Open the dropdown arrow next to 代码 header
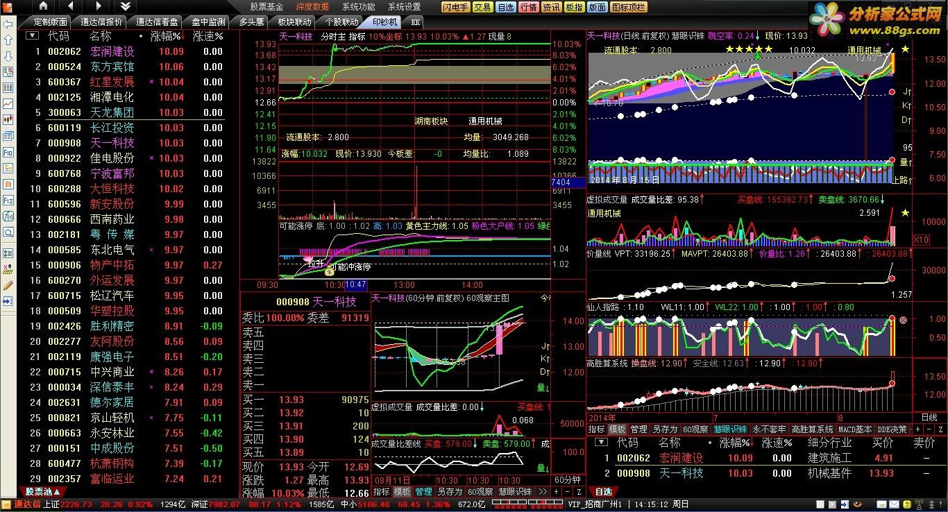This screenshot has height=512, width=948. pos(33,35)
